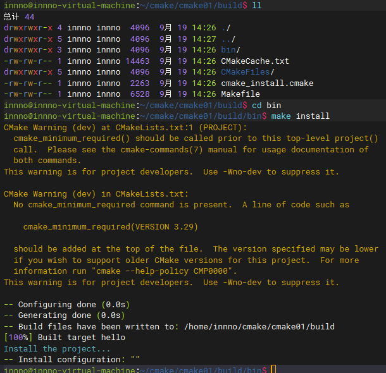
Task: Click 'cmake --help-policy CMP0000' text
Action: tap(161, 271)
